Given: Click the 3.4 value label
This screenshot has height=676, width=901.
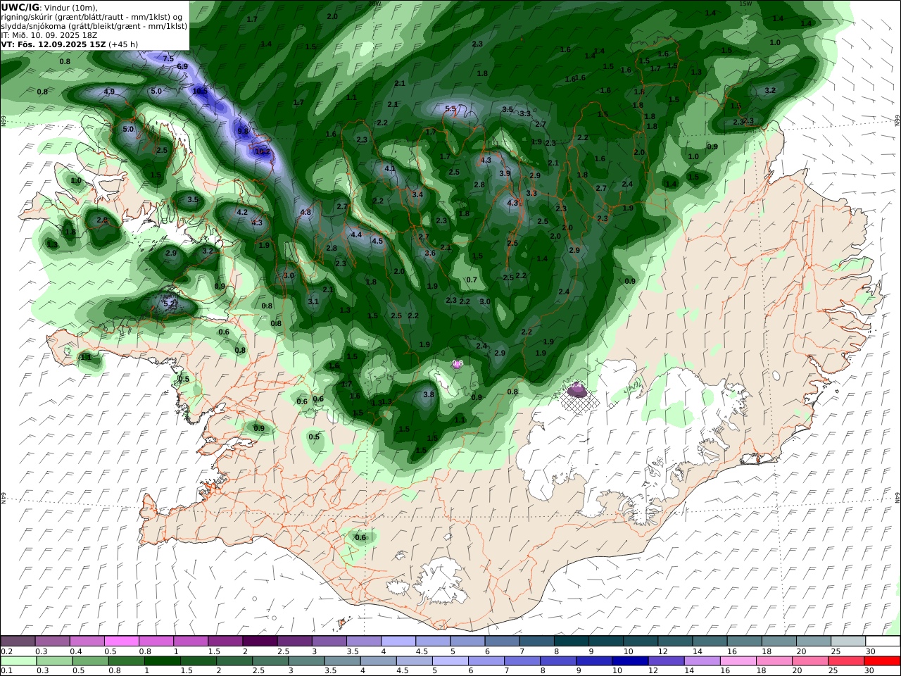Looking at the screenshot, I should pyautogui.click(x=417, y=195).
